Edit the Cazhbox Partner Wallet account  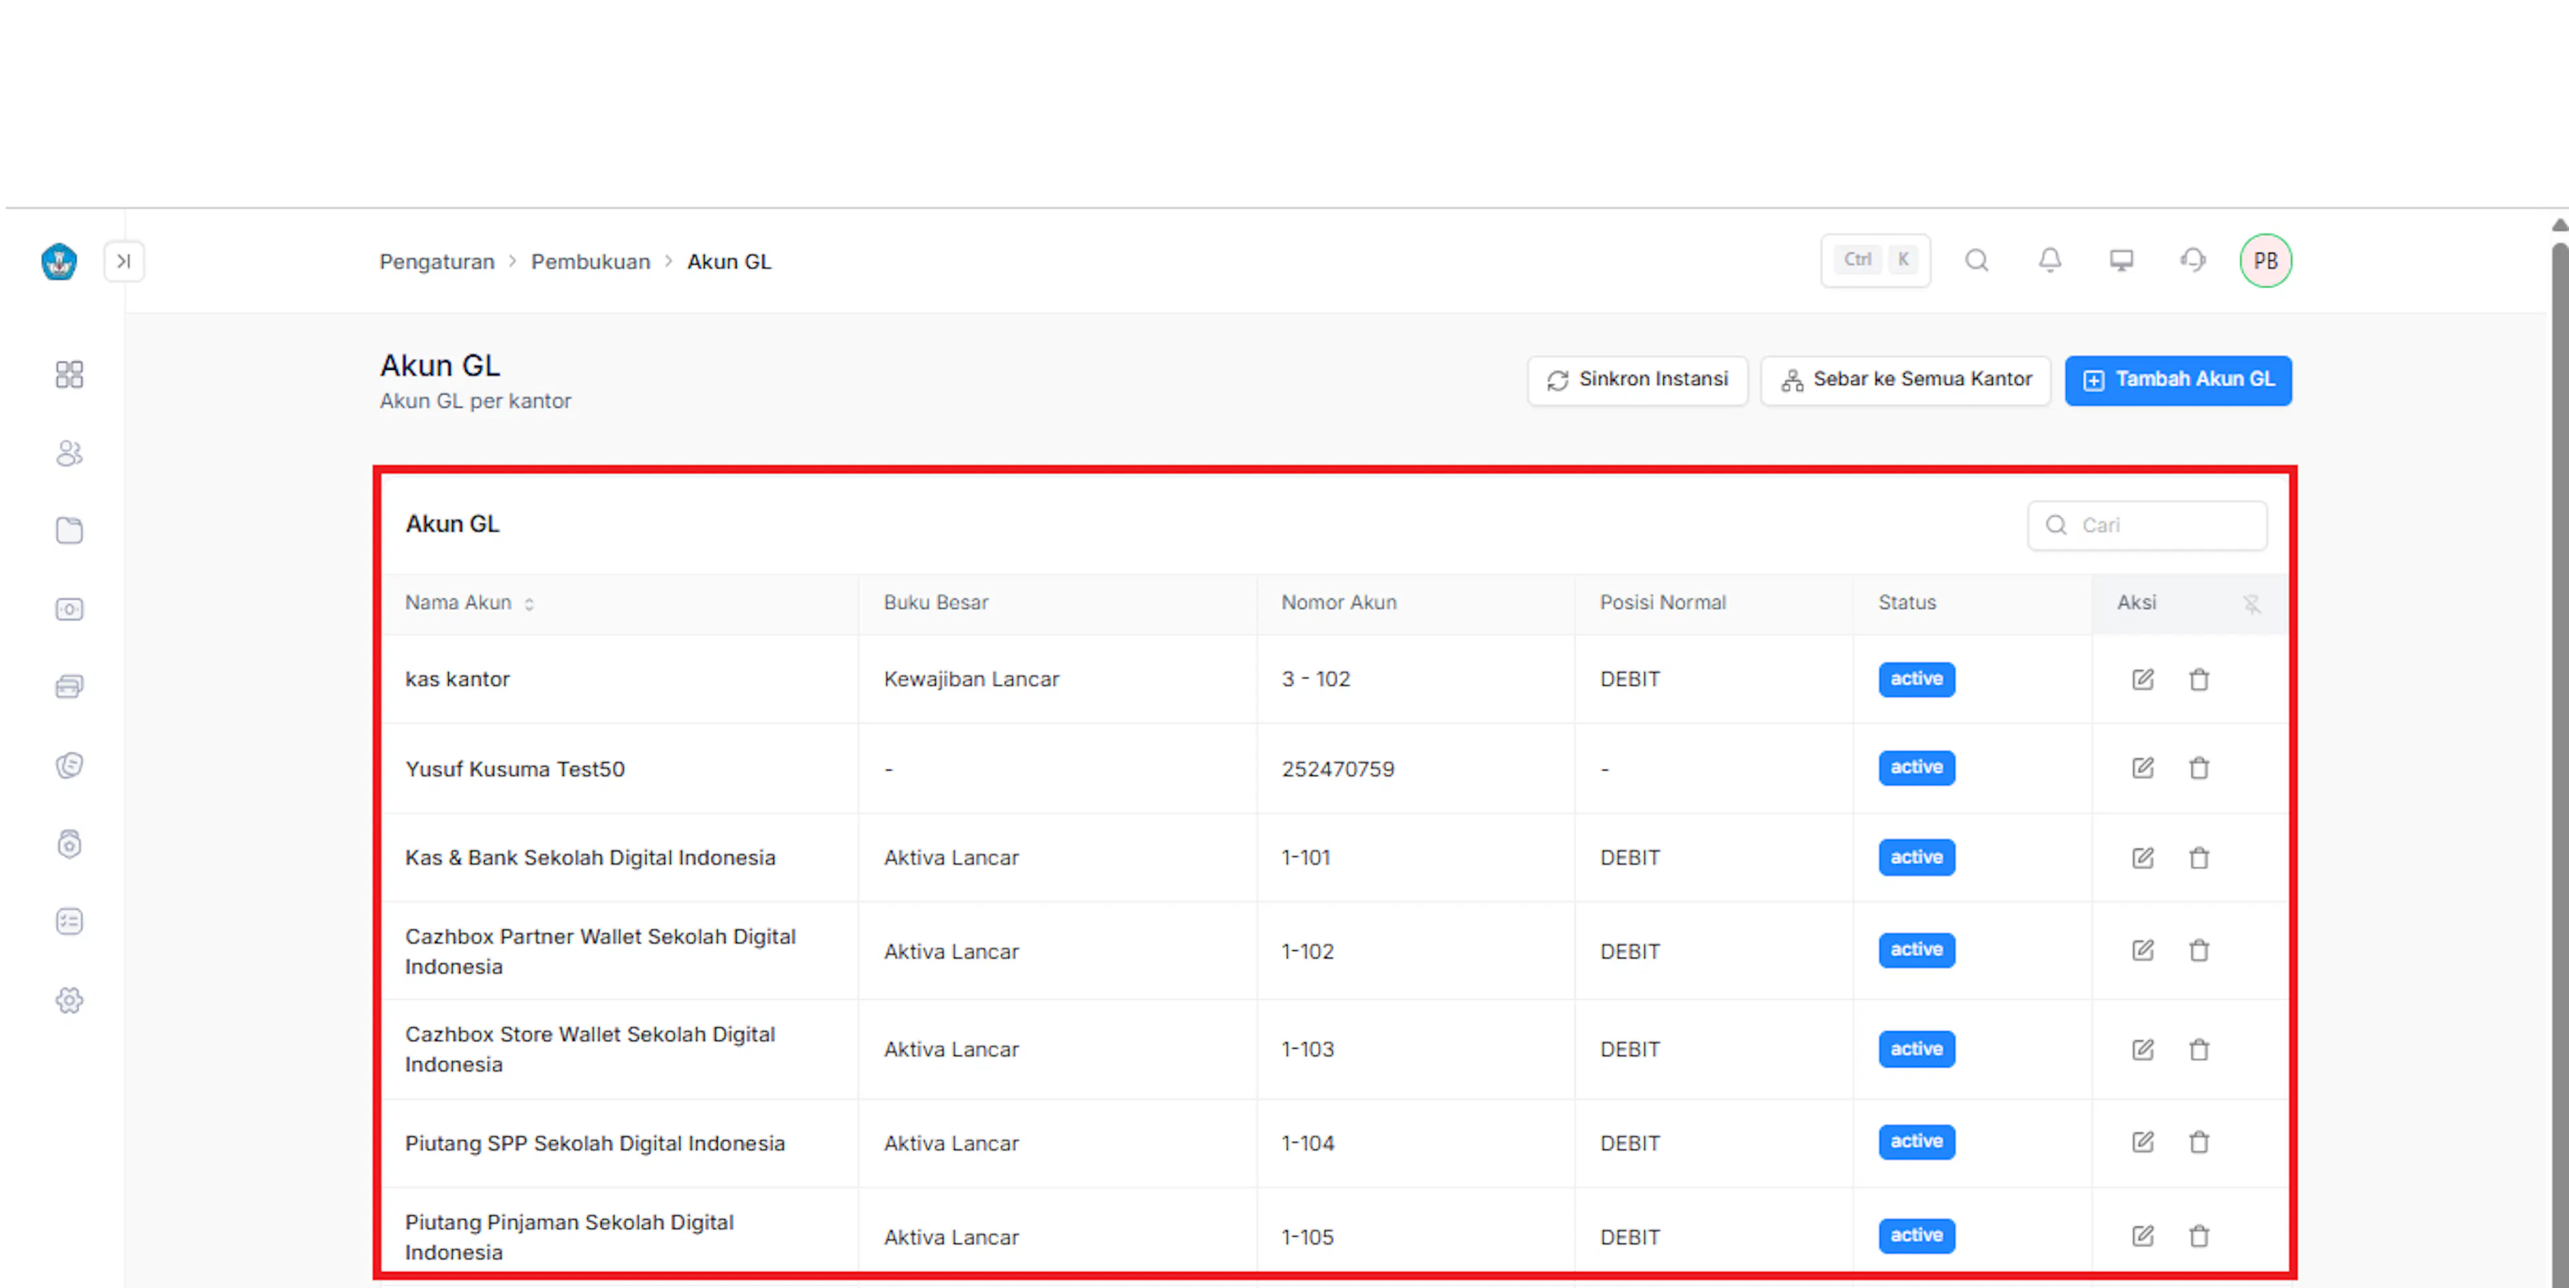point(2142,950)
